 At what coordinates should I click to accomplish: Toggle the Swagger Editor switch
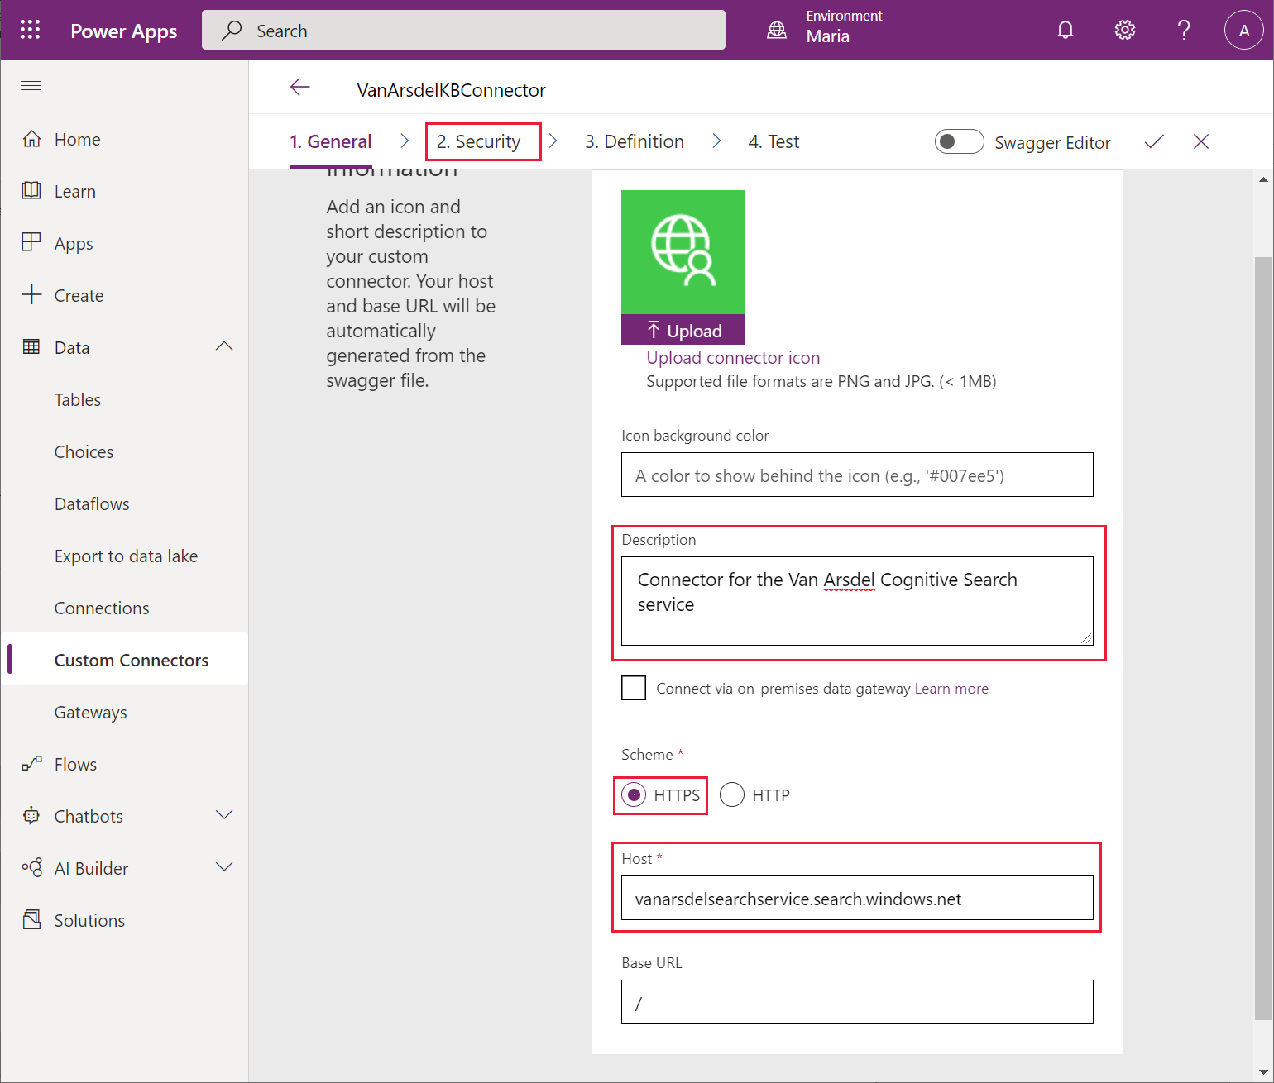(x=960, y=141)
